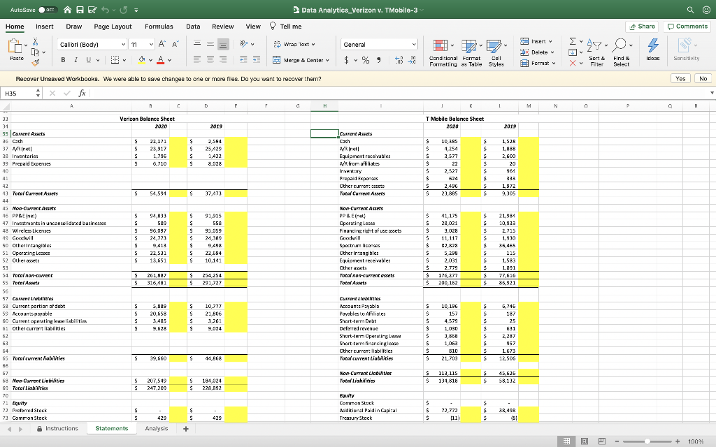Screen dimensions: 716x447
Task: Click the Name Box showing H35
Action: pos(19,93)
